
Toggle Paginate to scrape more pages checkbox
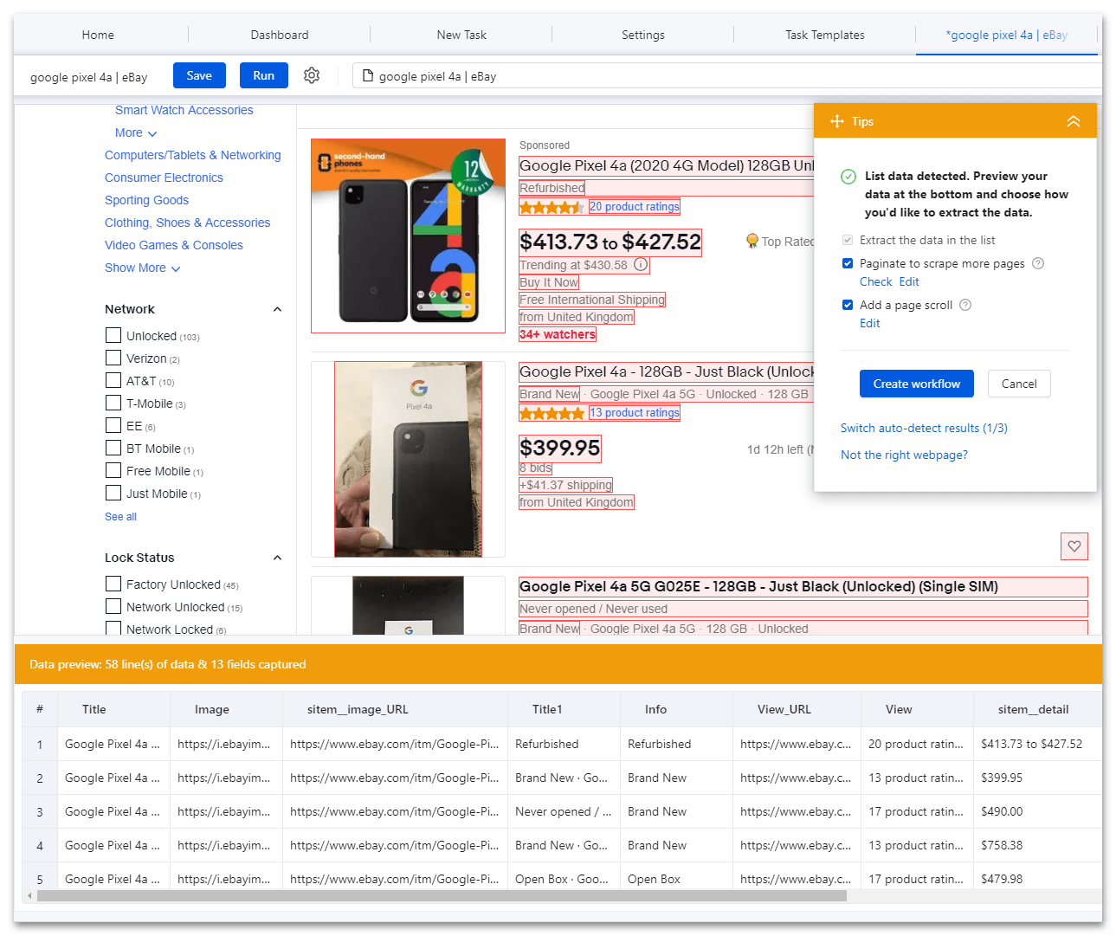click(848, 263)
